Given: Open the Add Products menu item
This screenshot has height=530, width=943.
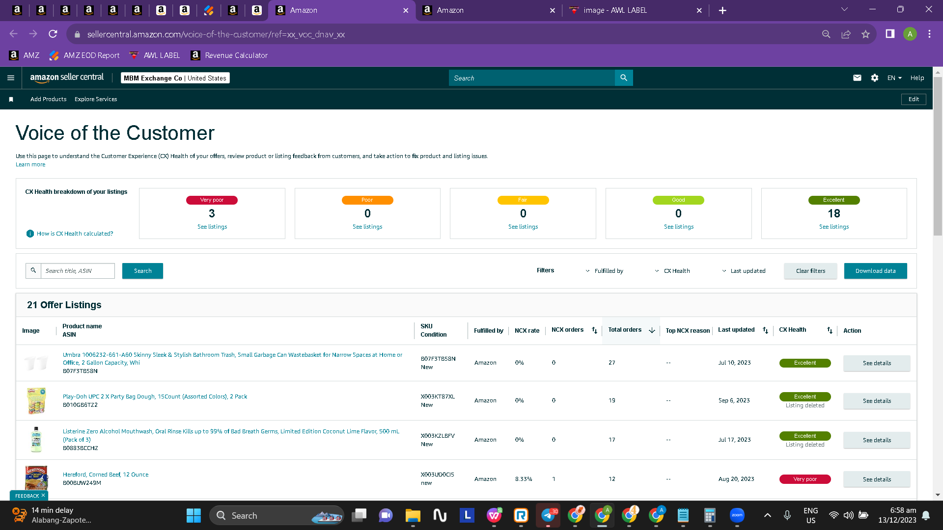Looking at the screenshot, I should point(48,99).
